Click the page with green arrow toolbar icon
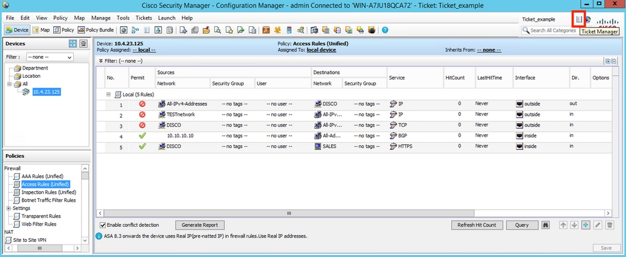The height and width of the screenshot is (257, 626). coord(241,30)
